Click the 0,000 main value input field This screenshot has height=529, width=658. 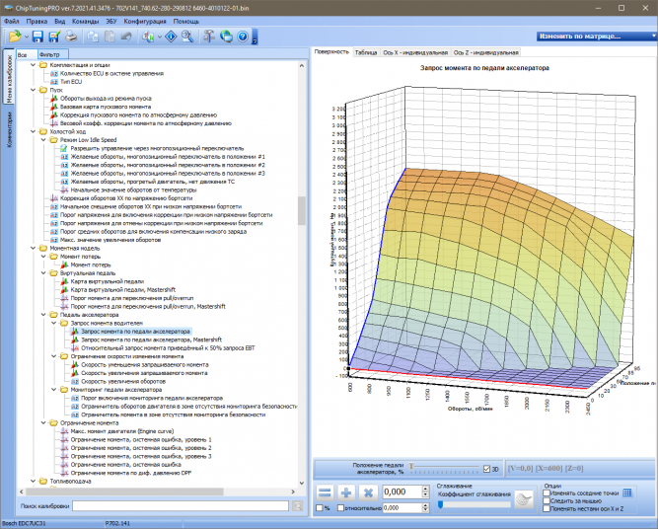click(x=402, y=491)
